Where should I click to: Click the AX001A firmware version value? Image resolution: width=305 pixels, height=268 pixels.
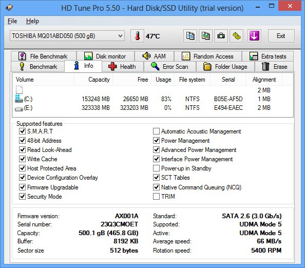coord(126,216)
